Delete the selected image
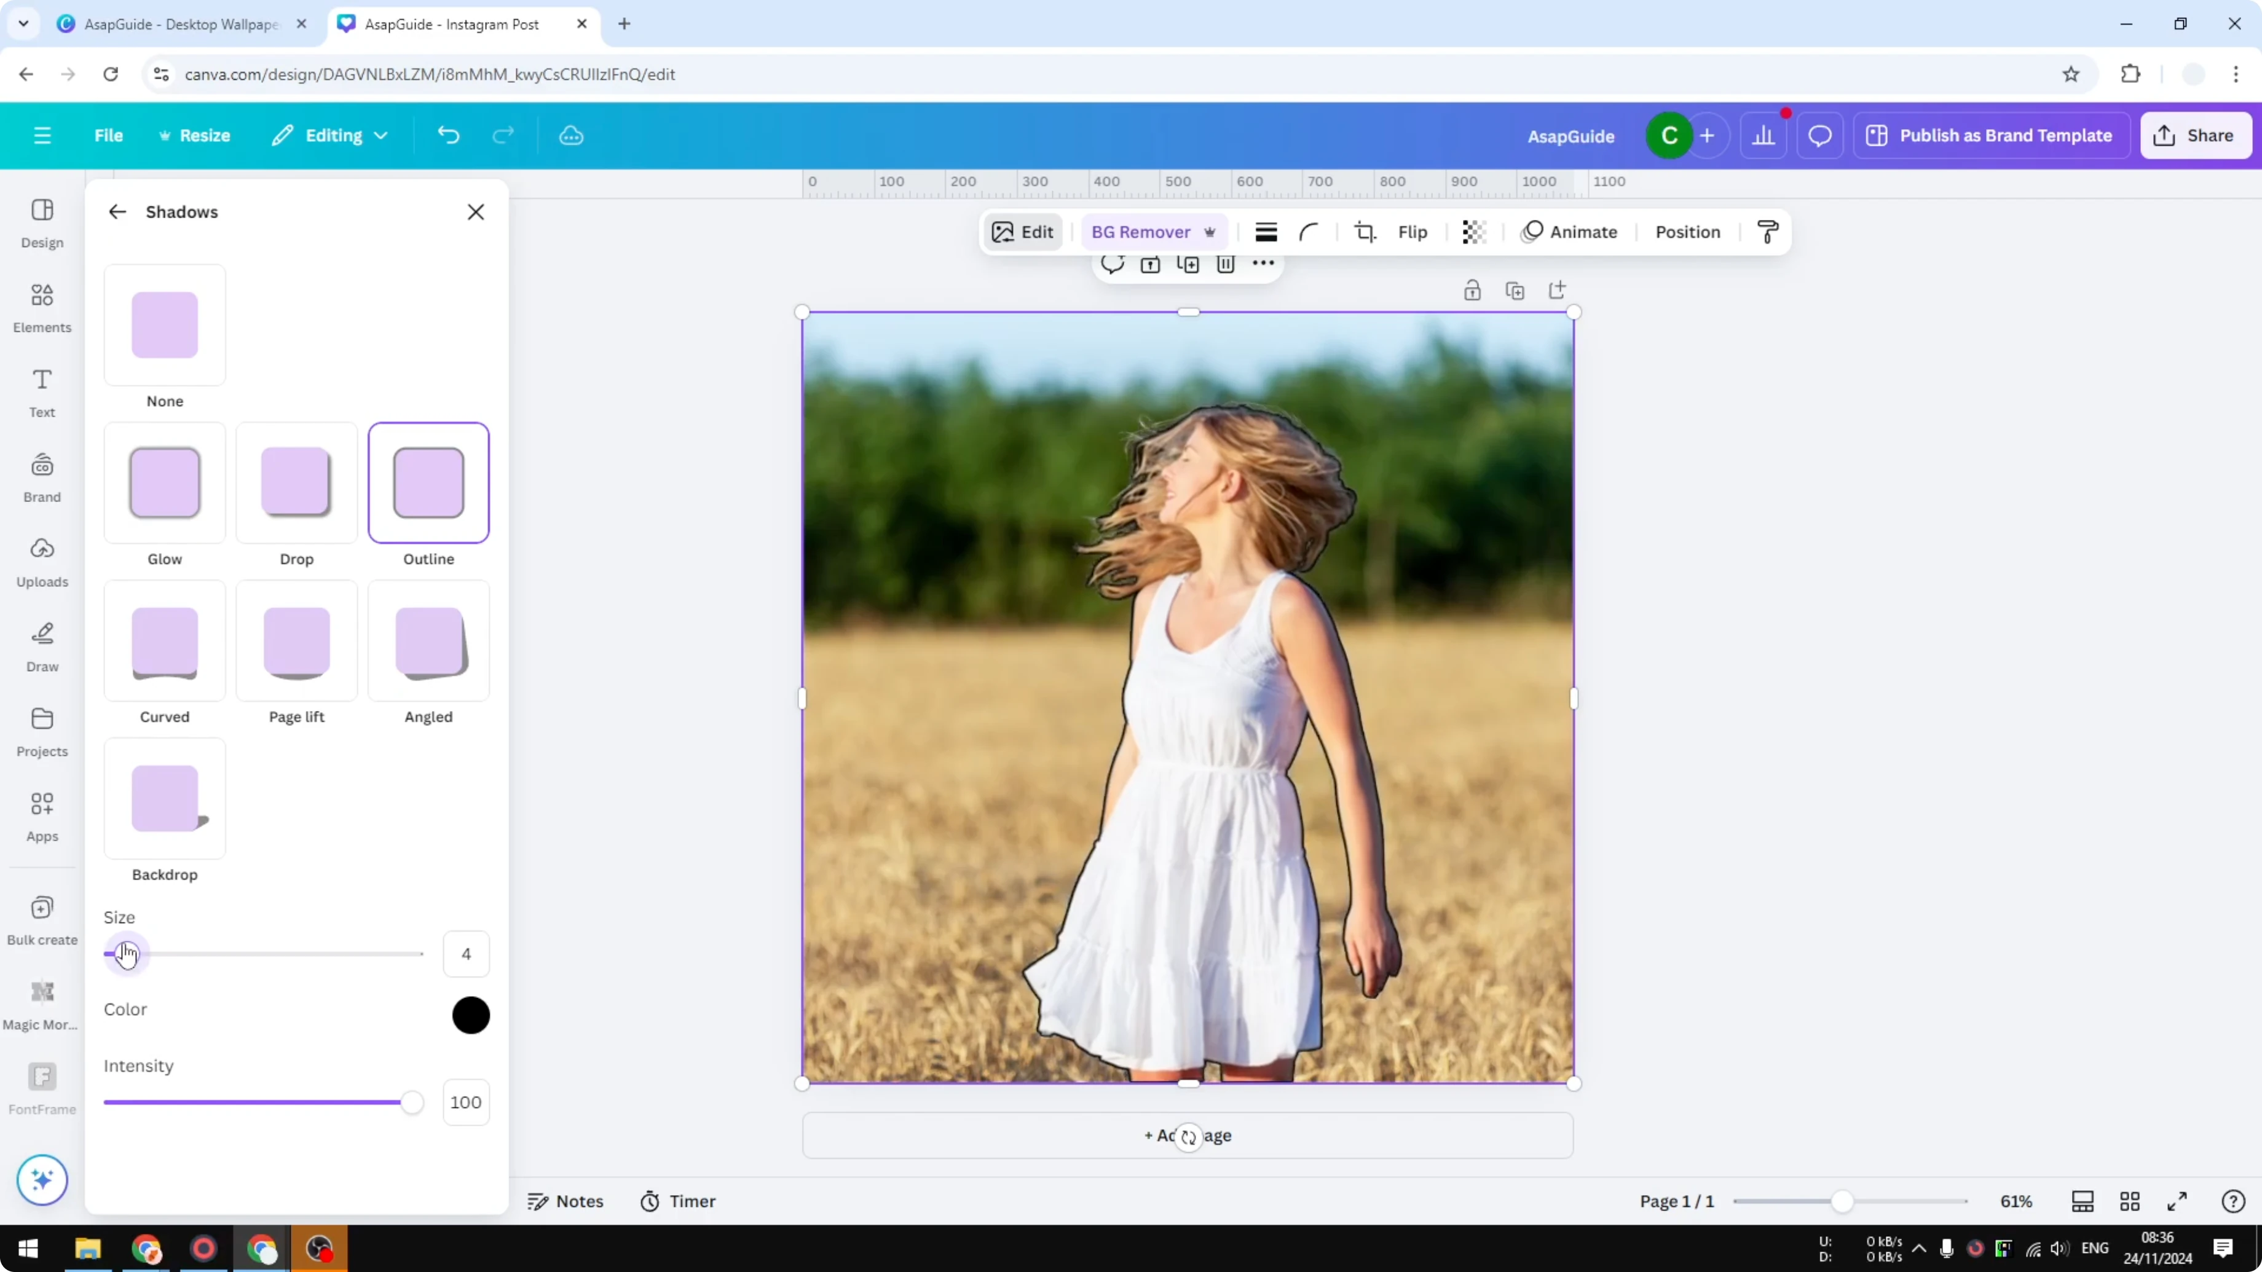The image size is (2262, 1272). [1226, 264]
